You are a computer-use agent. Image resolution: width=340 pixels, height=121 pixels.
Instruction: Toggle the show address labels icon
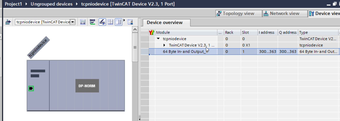[102, 22]
